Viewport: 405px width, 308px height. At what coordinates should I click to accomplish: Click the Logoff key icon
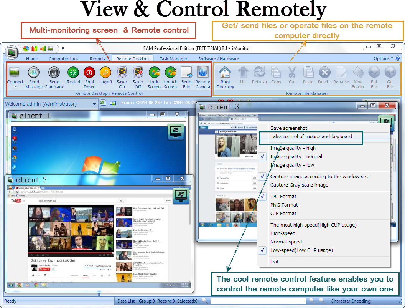105,73
